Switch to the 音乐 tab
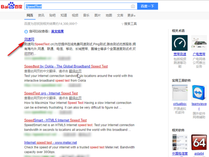 coord(86,15)
